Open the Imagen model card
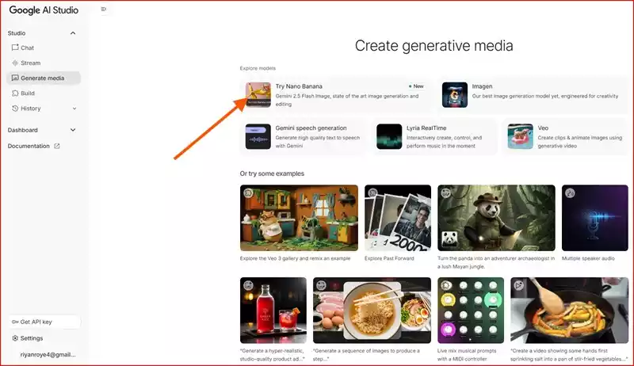 point(533,95)
